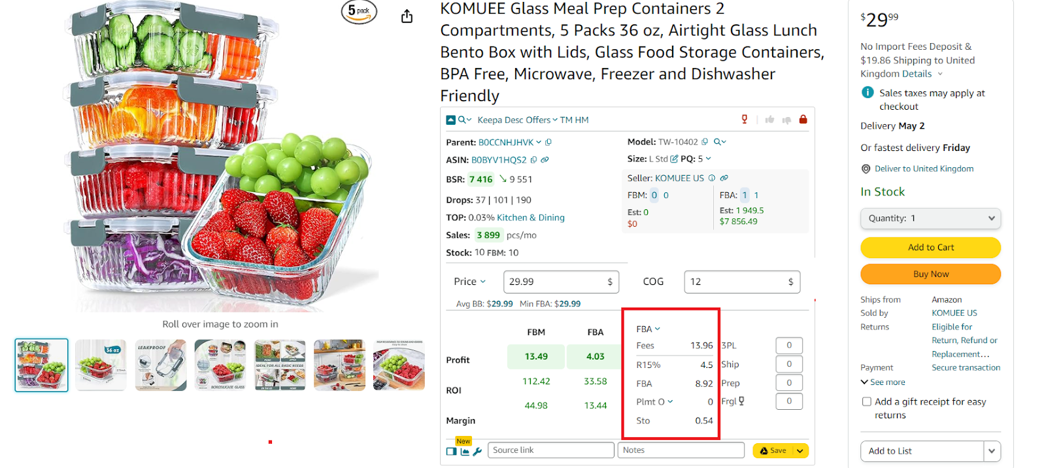Open the Kitchen & Dining category link

point(532,217)
